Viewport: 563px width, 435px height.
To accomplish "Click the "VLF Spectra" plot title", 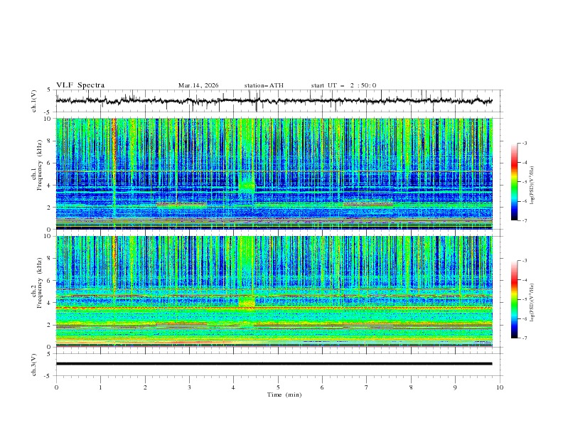I will (x=80, y=85).
